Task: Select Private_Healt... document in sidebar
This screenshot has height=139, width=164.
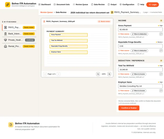Action: pyautogui.click(x=19, y=40)
